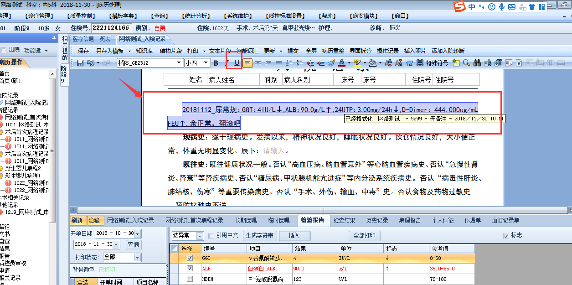Decrease indent icon
This screenshot has height=285, width=572.
[310, 63]
